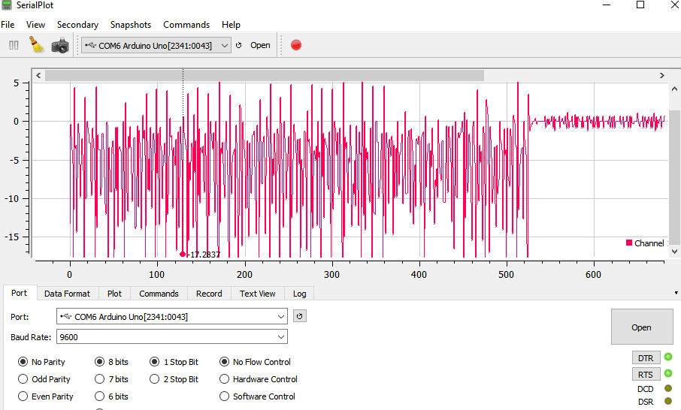The image size is (681, 410).
Task: Open the Help menu
Action: 231,25
